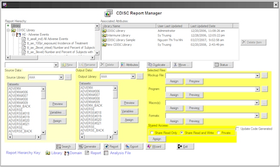
Task: Click the Source Data Variables button
Action: coord(57,112)
